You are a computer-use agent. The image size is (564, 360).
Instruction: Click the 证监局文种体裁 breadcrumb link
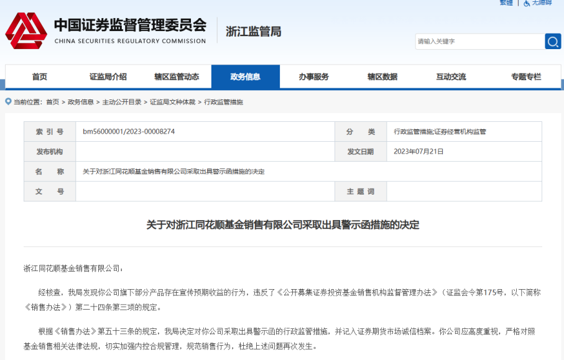click(x=172, y=102)
